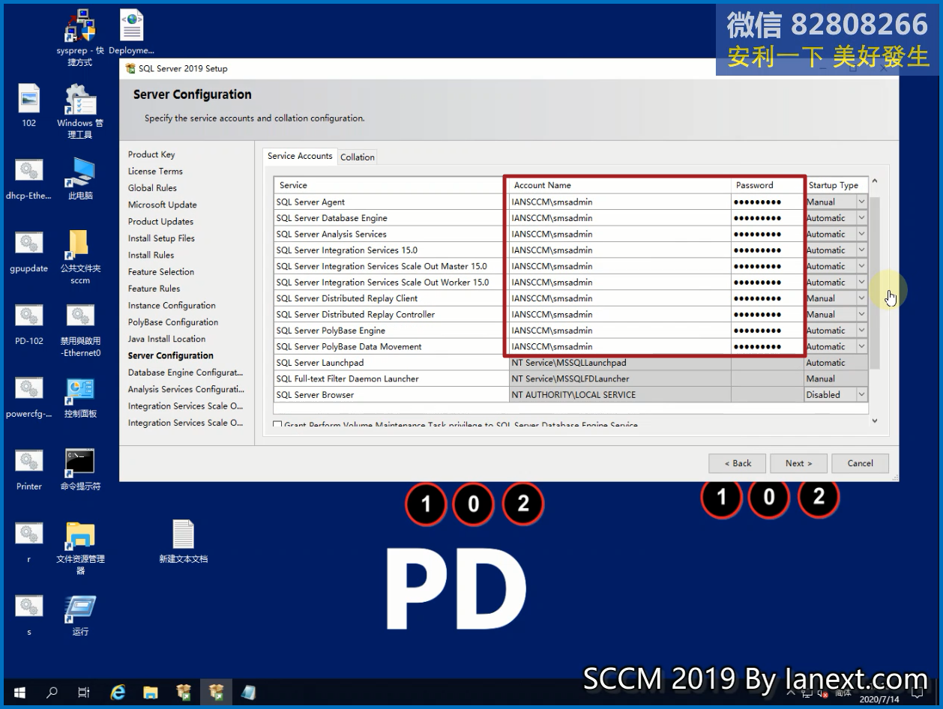Screen dimensions: 943x709
Task: Open Startup Type dropdown for Distributed Replay Controller
Action: coord(861,314)
